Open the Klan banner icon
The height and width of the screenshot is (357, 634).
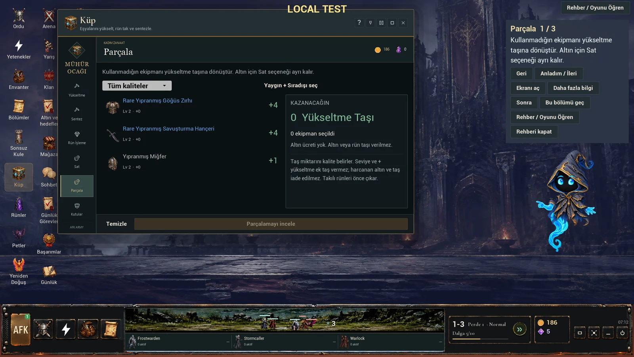(x=49, y=79)
